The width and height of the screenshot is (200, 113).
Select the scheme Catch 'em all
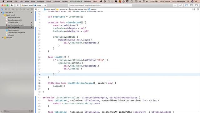[27, 5]
